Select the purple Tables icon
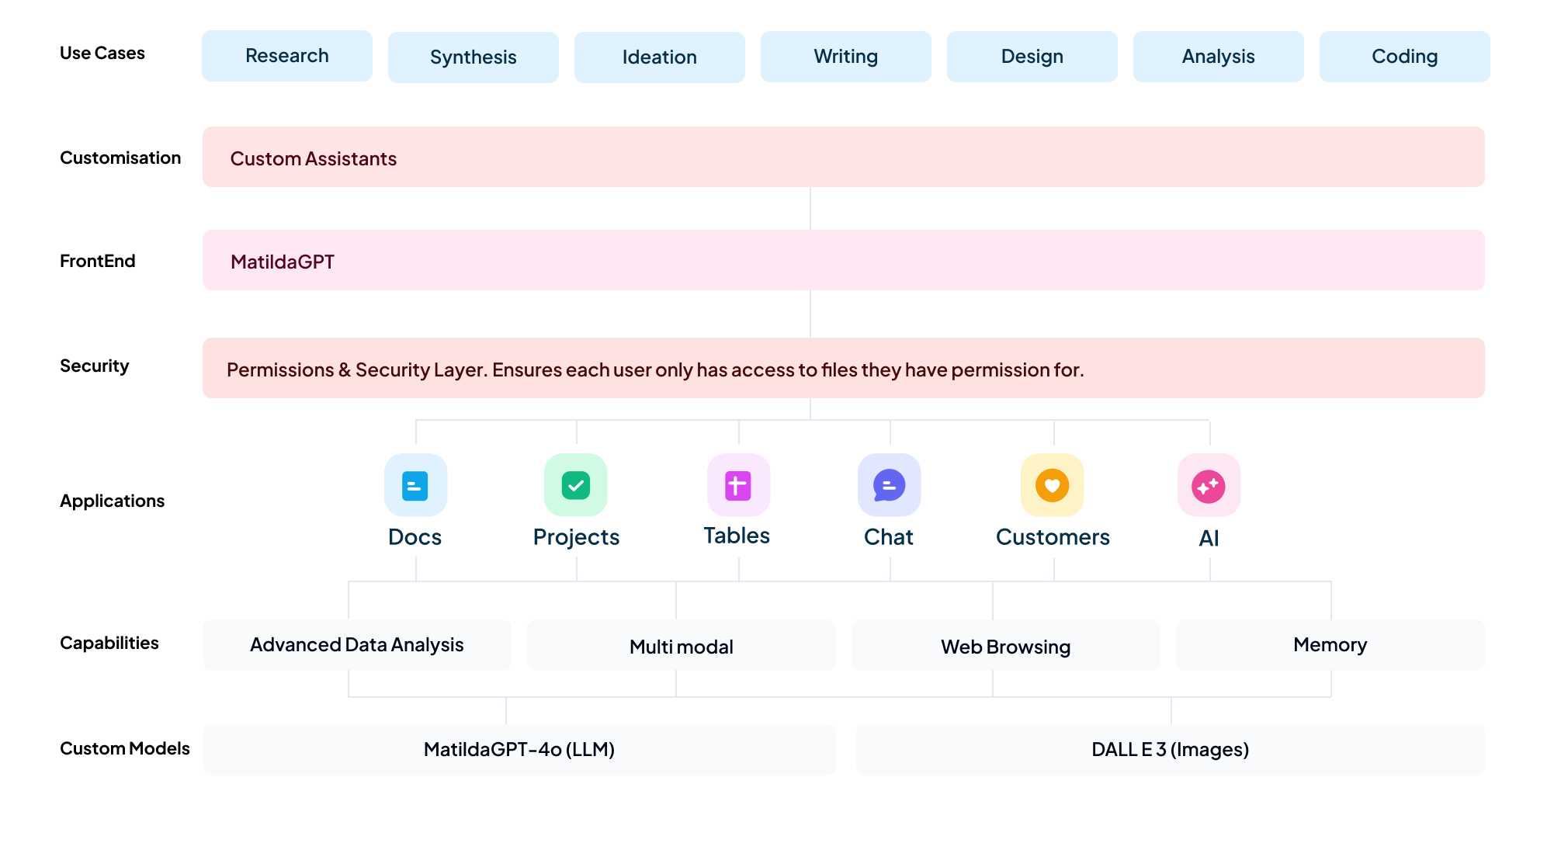 (738, 485)
